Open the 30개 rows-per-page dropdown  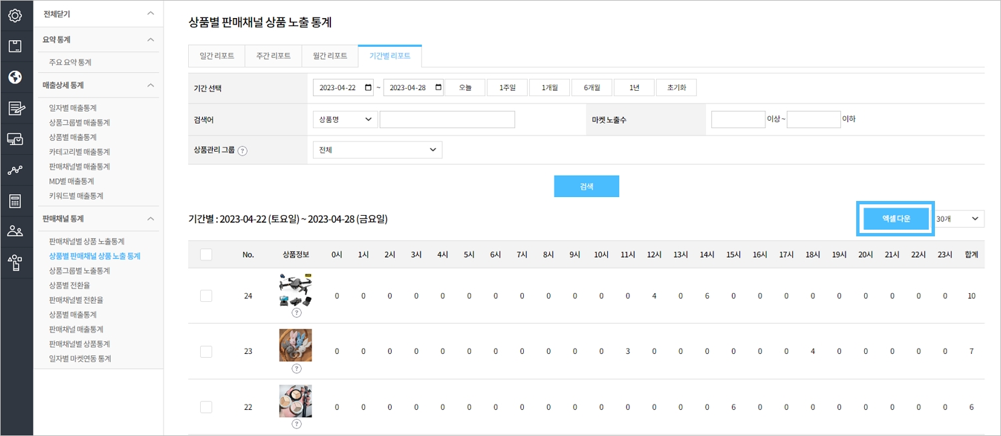pyautogui.click(x=958, y=219)
